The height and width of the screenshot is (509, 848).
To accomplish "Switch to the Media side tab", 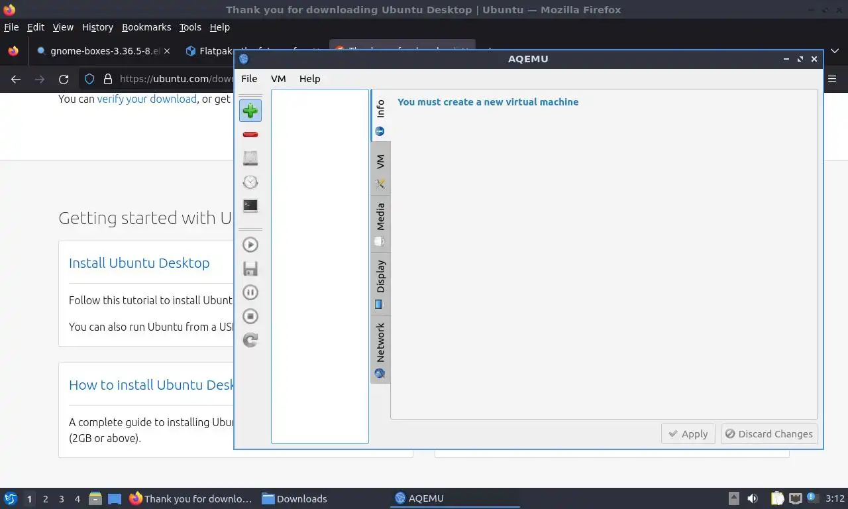I will click(x=380, y=224).
